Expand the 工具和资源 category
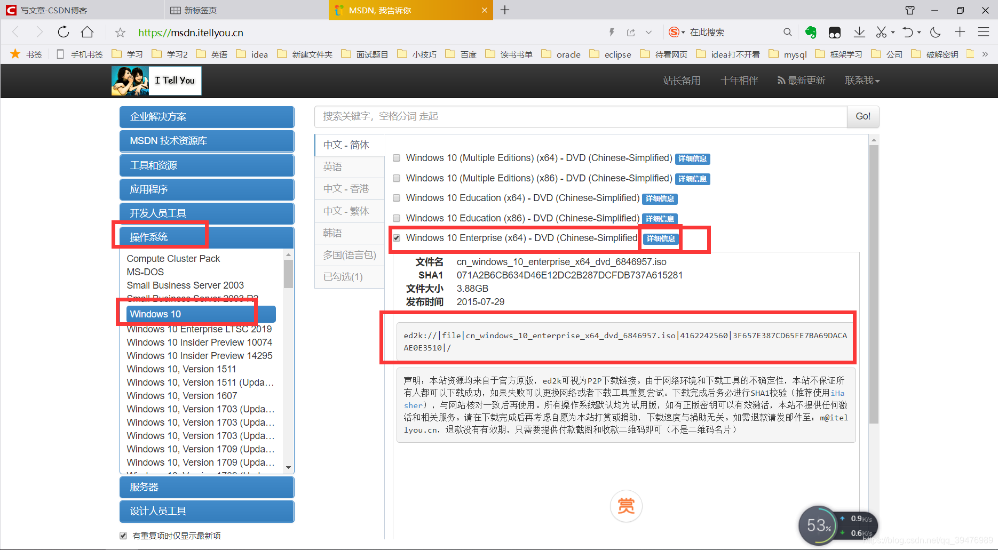The width and height of the screenshot is (998, 550). pos(207,165)
